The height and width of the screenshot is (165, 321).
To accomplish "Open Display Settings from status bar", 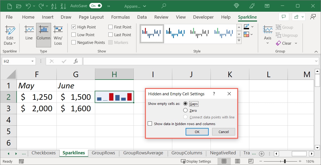I will 196,161.
